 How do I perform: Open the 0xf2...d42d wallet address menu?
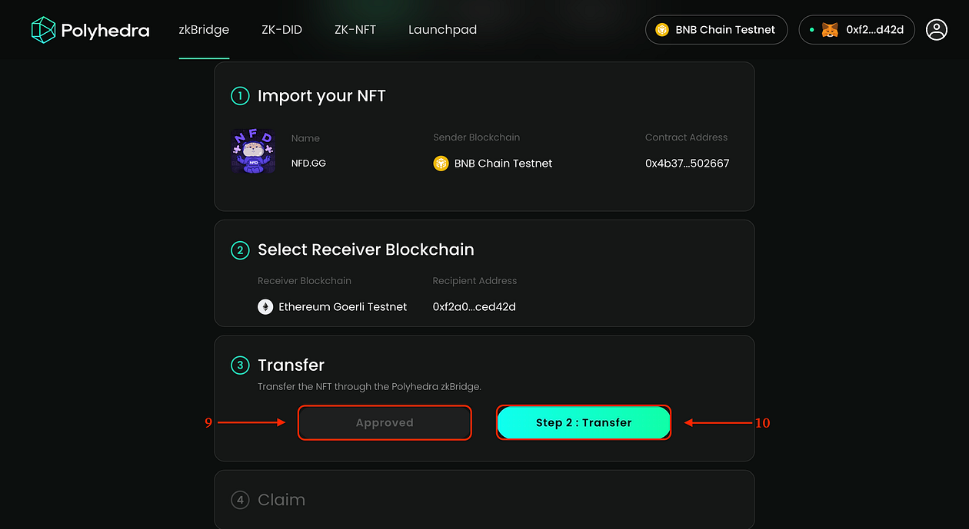coord(857,30)
